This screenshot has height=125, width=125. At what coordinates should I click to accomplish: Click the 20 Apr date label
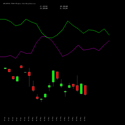point(4,119)
